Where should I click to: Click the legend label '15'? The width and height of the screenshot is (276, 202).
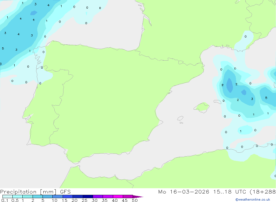coord(65,200)
